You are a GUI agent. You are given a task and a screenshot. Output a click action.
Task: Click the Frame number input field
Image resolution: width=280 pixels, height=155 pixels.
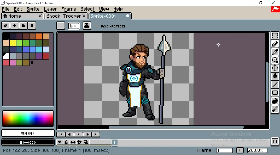225,150
